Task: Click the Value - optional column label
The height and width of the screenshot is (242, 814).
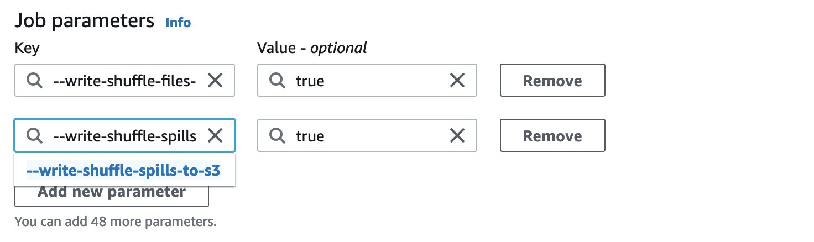Action: [x=312, y=48]
